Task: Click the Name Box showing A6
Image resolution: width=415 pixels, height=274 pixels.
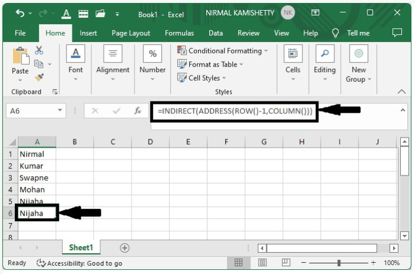Action: pos(31,111)
